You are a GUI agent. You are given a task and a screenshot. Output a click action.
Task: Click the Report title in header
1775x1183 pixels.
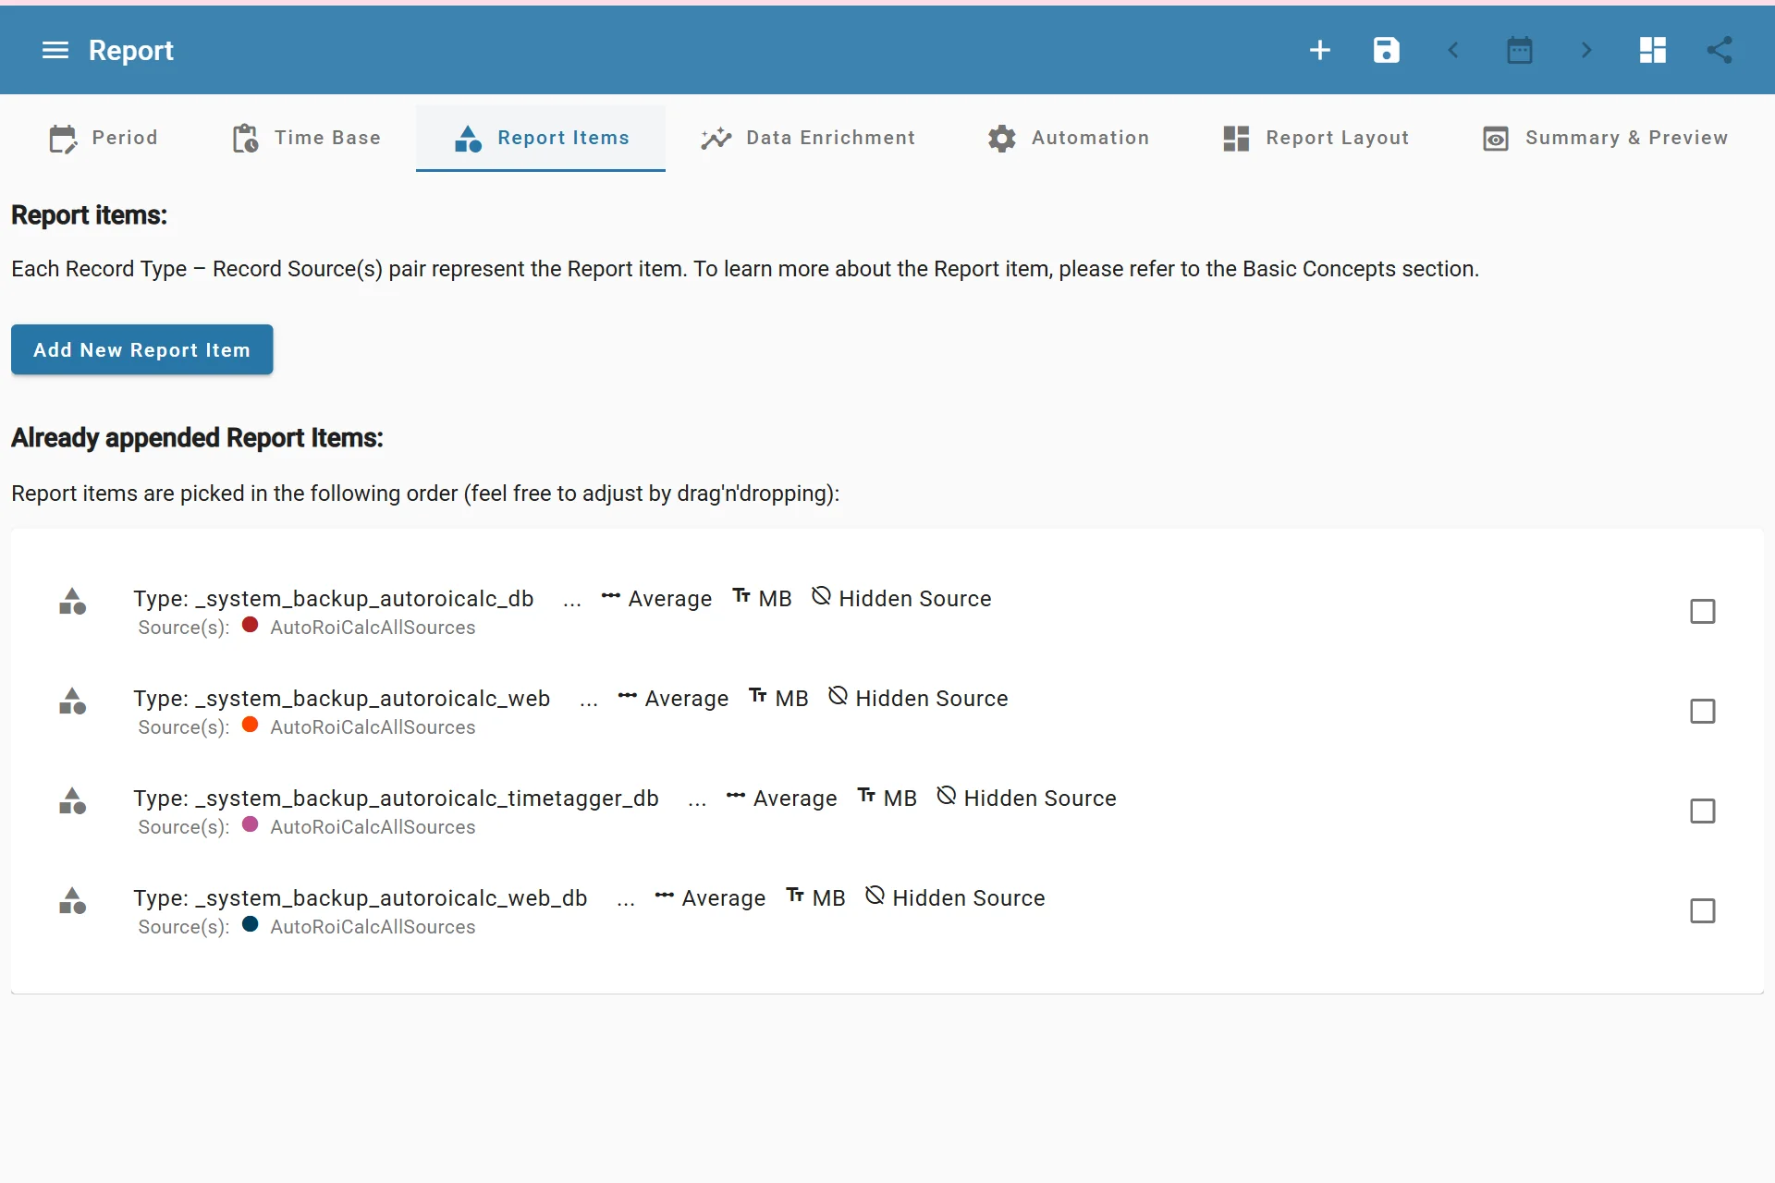pos(130,50)
